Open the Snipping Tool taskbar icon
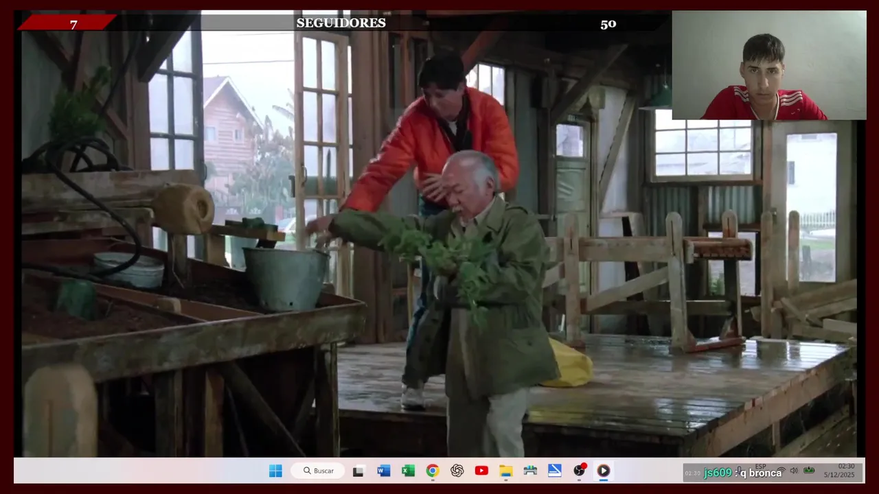This screenshot has height=494, width=879. 530,471
